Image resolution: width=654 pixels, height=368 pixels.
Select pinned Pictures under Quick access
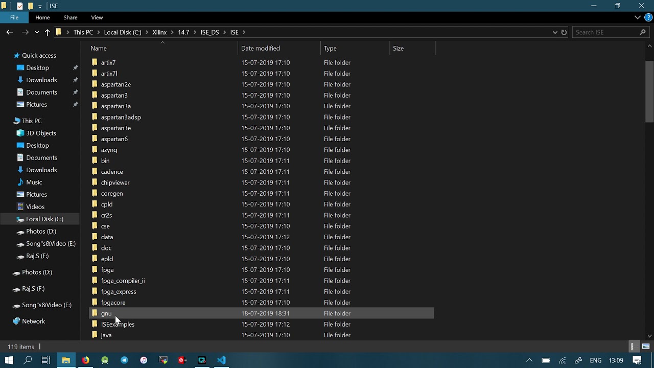coord(36,104)
